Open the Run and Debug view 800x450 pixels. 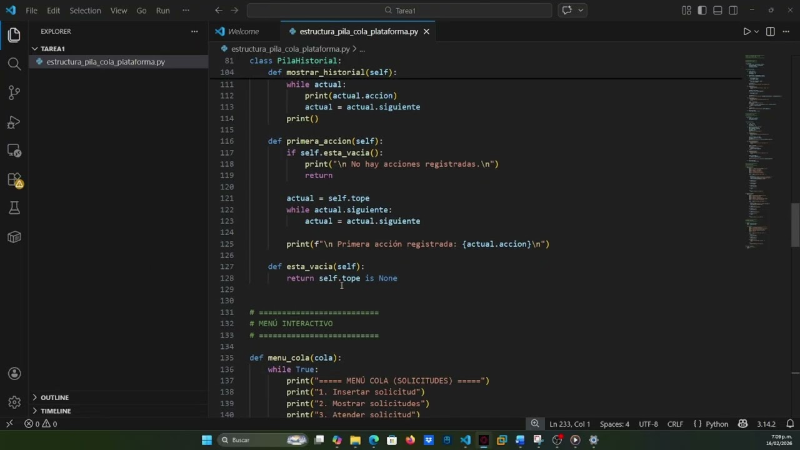[x=14, y=122]
